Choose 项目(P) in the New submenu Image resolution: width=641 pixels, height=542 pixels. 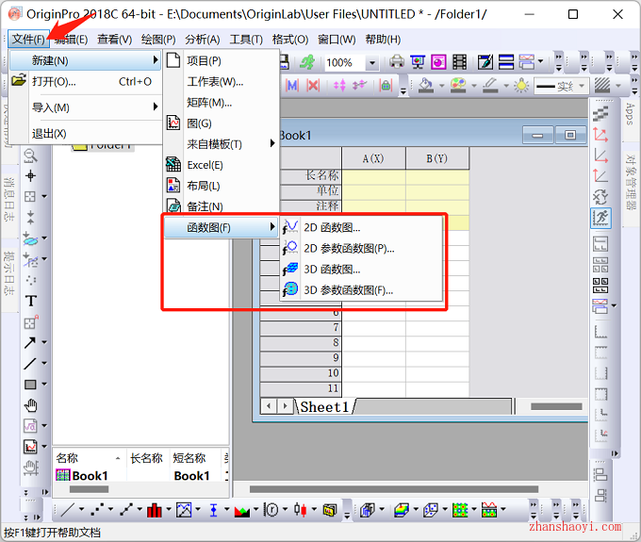222,60
